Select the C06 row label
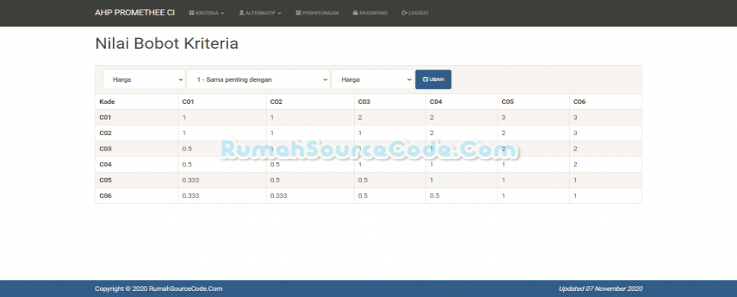Image resolution: width=737 pixels, height=297 pixels. (106, 195)
